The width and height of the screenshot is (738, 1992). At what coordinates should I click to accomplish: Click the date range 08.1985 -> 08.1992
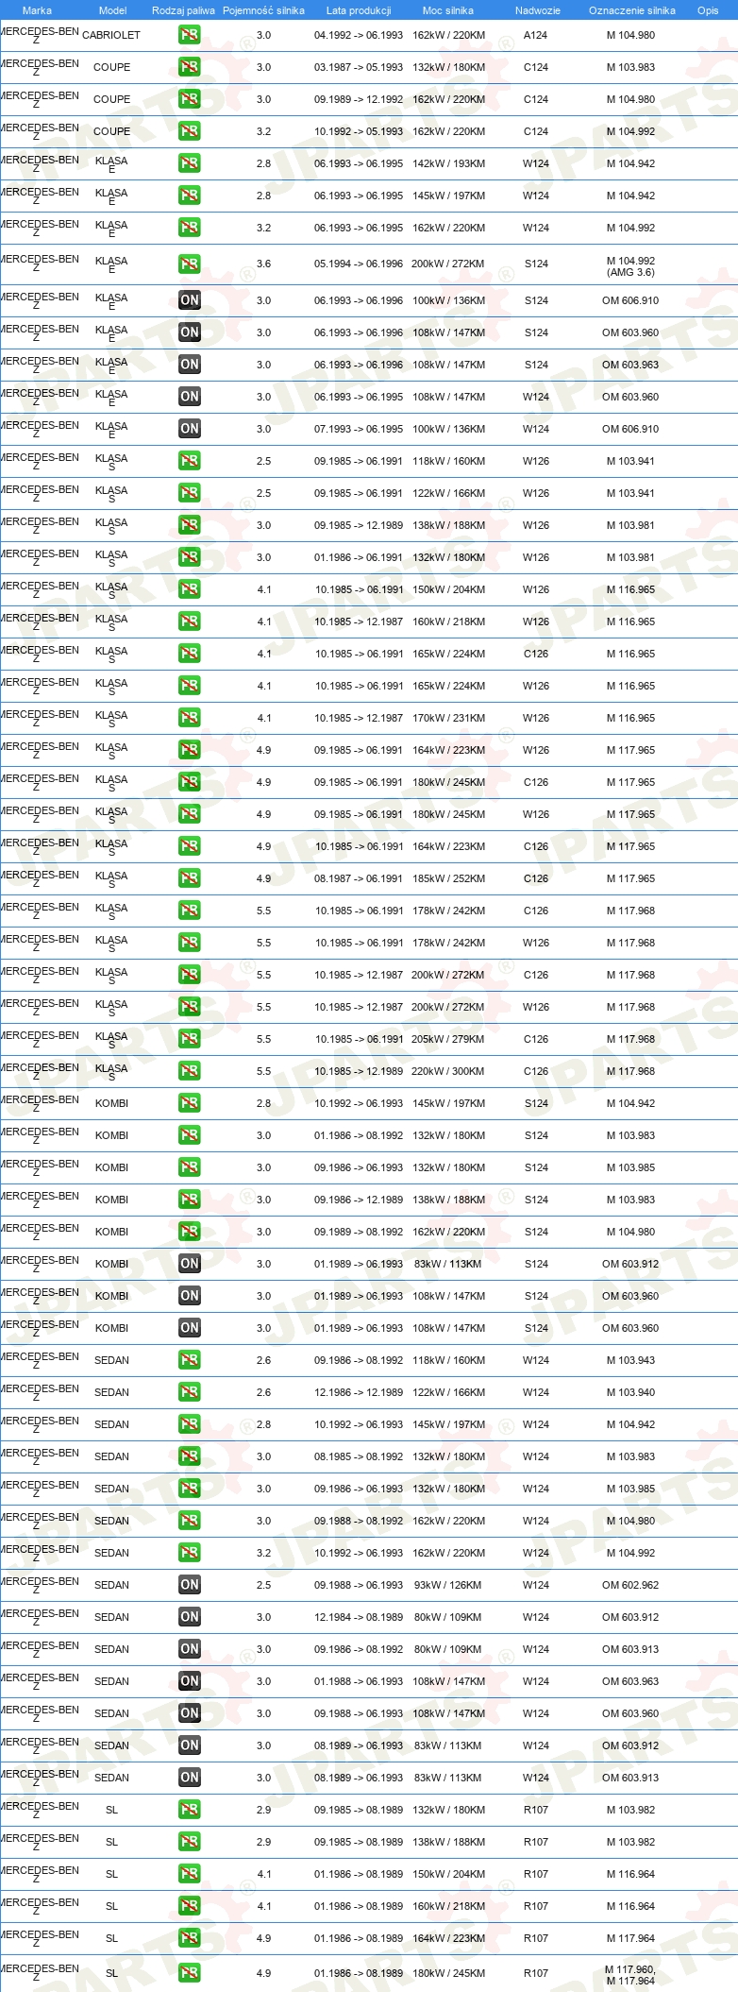coord(359,1456)
